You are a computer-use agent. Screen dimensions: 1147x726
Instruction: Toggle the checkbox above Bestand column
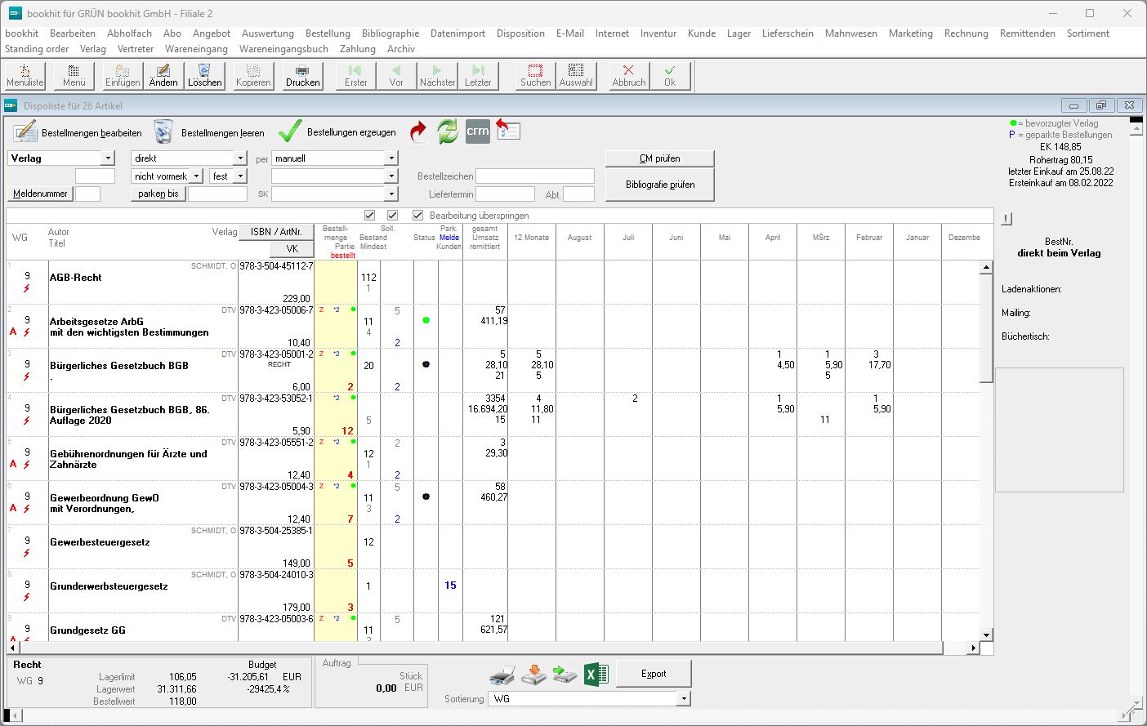click(x=369, y=216)
